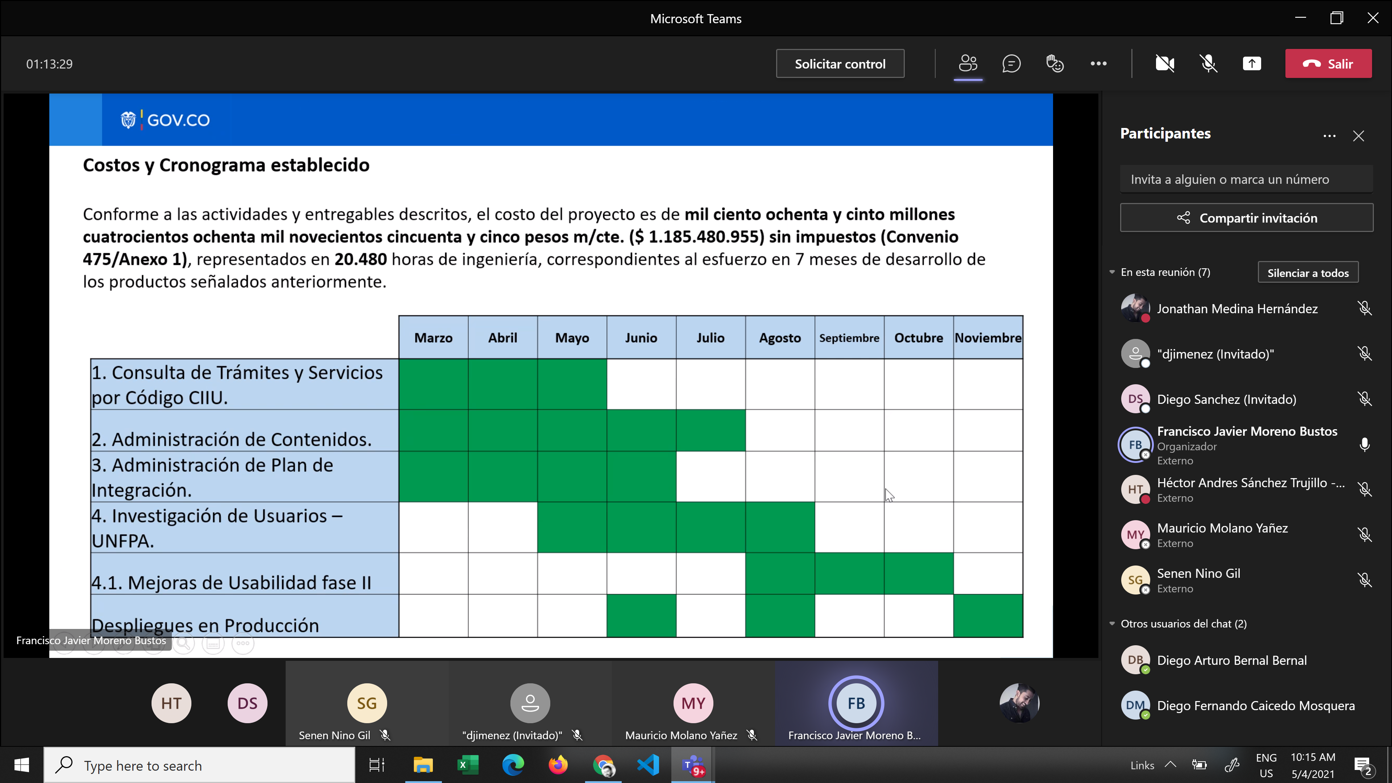Open the meeting chat icon
Screen dimensions: 1392x783
click(1011, 64)
